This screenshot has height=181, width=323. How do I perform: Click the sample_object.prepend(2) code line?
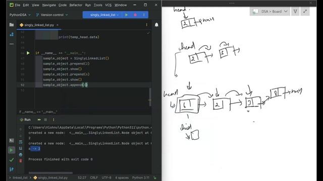pyautogui.click(x=66, y=64)
